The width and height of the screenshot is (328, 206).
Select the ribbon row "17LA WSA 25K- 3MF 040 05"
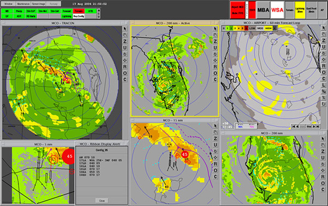101,160
